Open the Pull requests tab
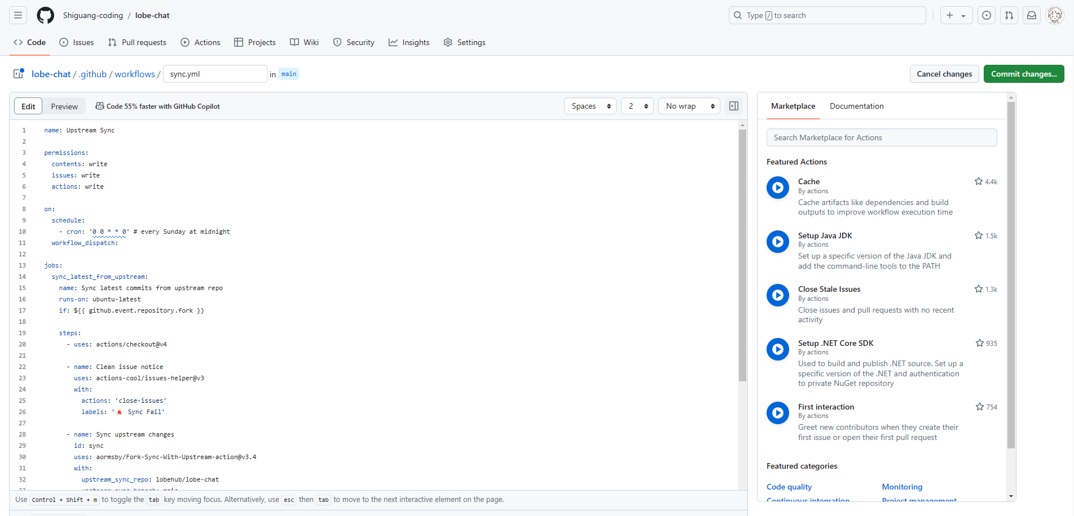This screenshot has height=516, width=1074. [x=137, y=42]
